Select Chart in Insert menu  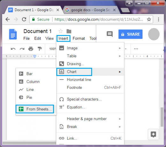pos(90,72)
